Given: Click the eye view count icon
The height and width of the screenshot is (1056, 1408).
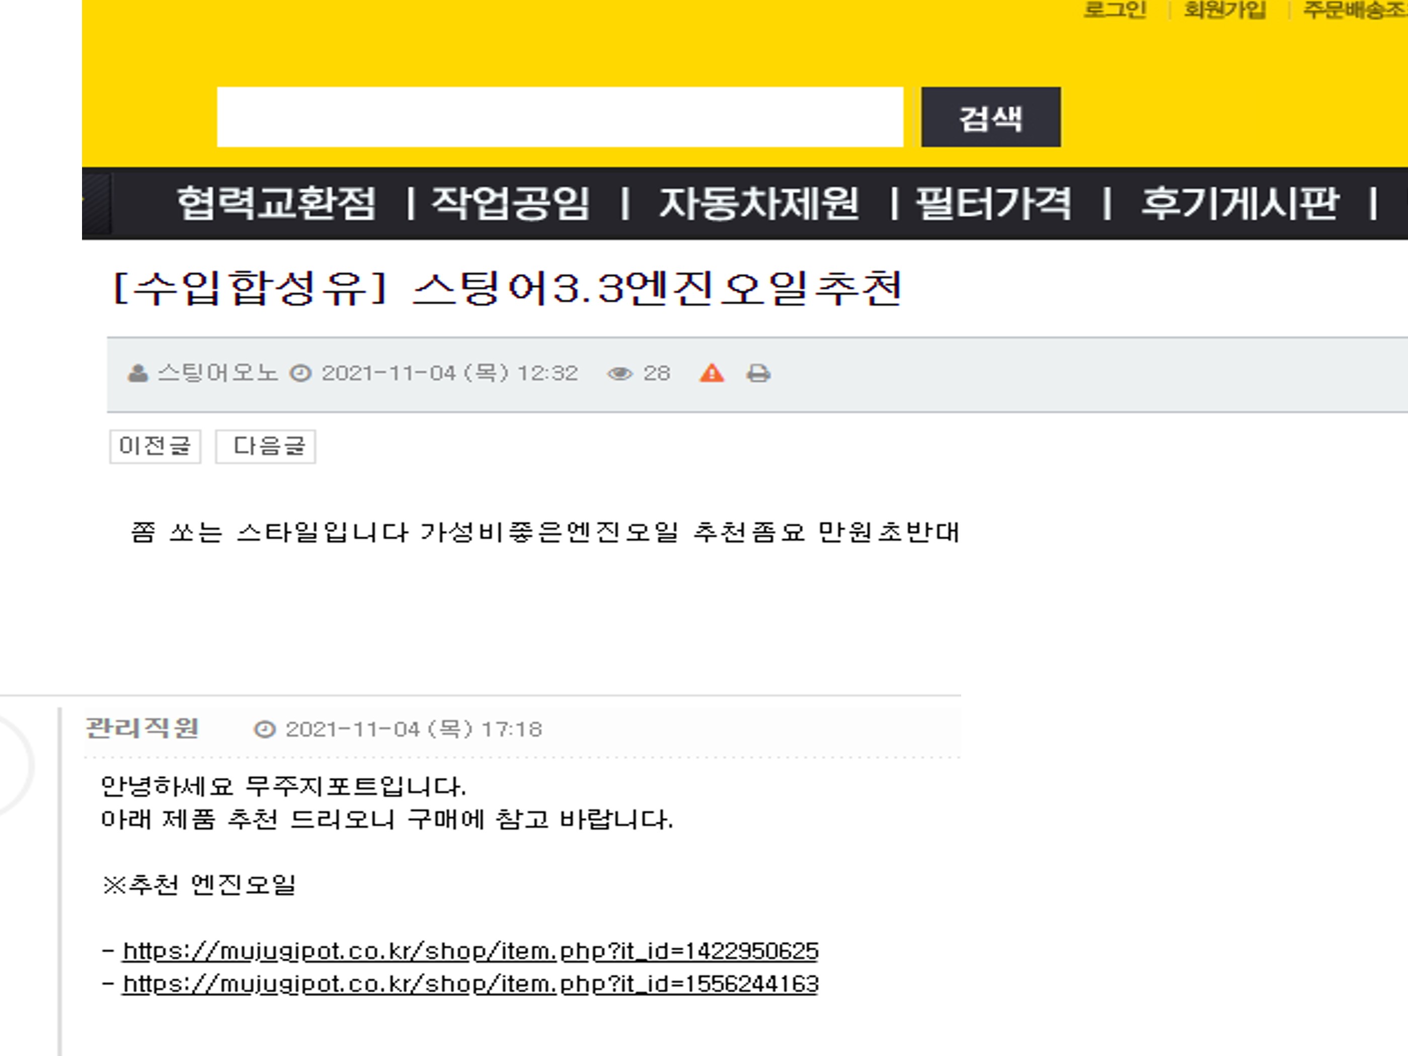Looking at the screenshot, I should click(619, 373).
